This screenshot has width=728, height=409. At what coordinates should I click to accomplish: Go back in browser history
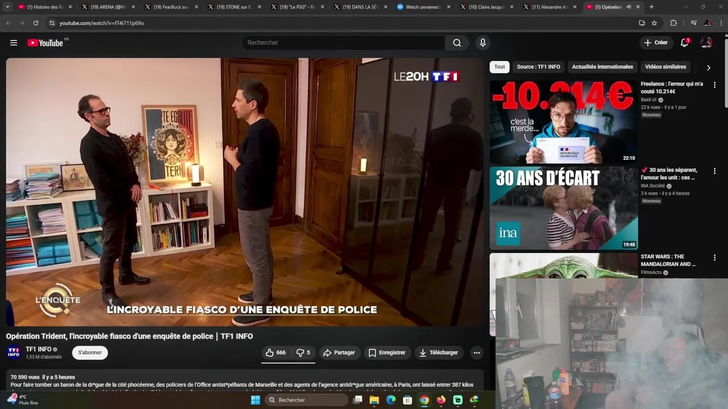coord(8,23)
